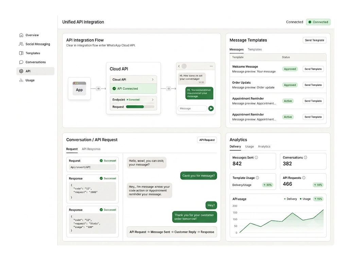Click the 30% Template Usage badge
Screen dimensions: 348x260
[x=267, y=185]
